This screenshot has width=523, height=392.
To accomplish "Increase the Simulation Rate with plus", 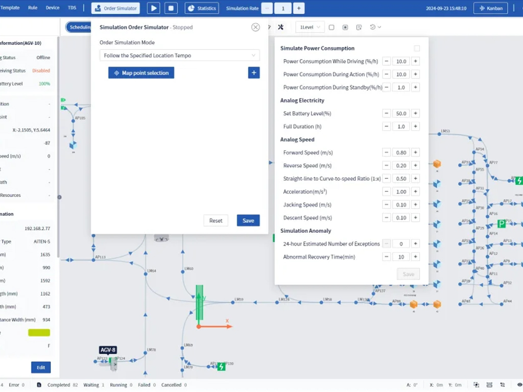I will click(x=299, y=8).
